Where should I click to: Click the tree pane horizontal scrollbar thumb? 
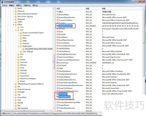click(24, 110)
